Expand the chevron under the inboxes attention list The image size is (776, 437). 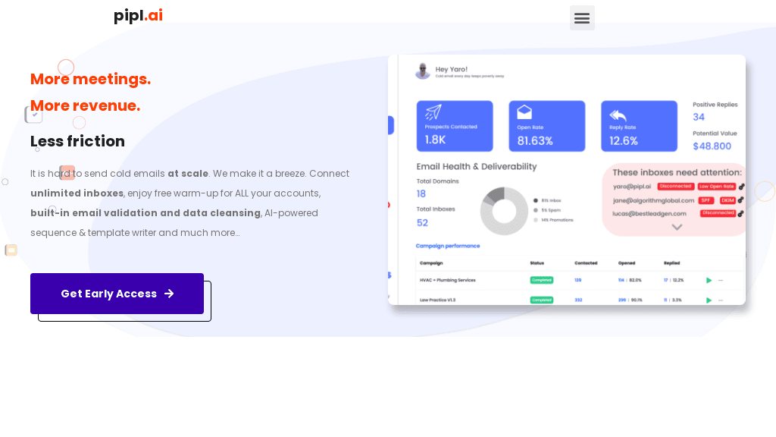tap(676, 227)
